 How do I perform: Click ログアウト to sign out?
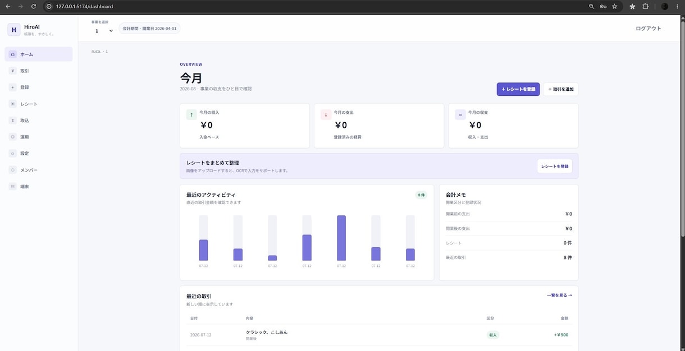(x=649, y=28)
